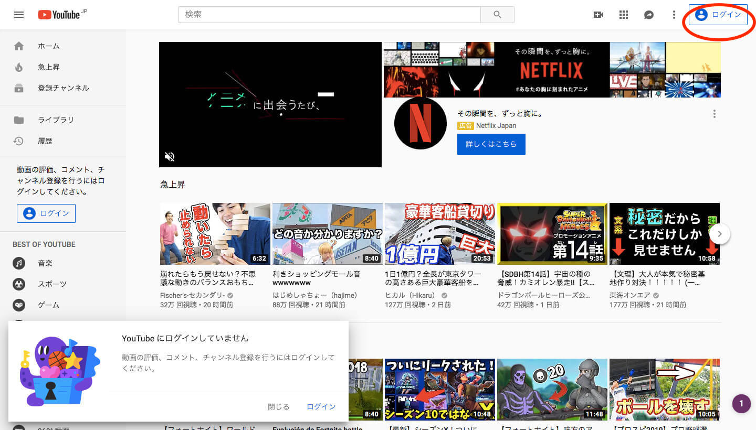Unmute the Netflix ad video
Viewport: 756px width, 430px height.
170,156
